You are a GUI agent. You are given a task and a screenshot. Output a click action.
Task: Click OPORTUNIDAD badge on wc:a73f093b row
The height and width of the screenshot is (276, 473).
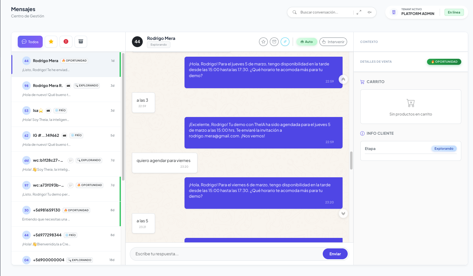pyautogui.click(x=90, y=185)
